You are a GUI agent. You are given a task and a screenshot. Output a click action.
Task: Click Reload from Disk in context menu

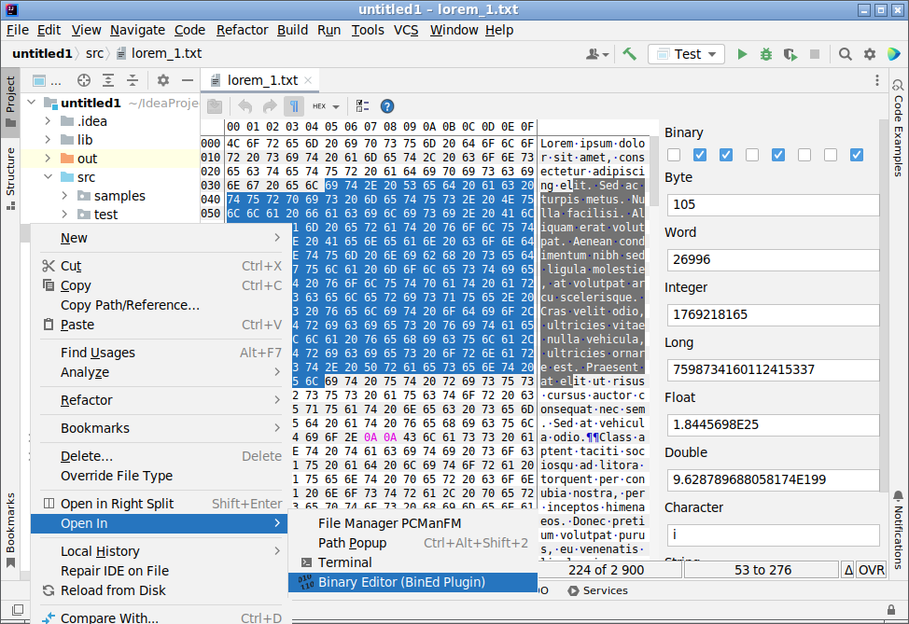pos(113,589)
